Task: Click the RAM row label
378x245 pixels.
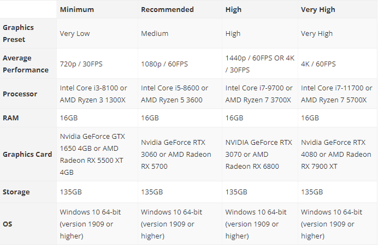Action: pyautogui.click(x=10, y=118)
